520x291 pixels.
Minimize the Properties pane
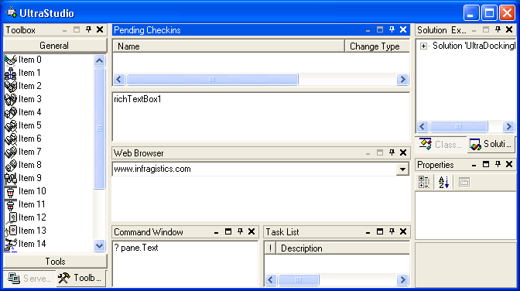pos(474,165)
